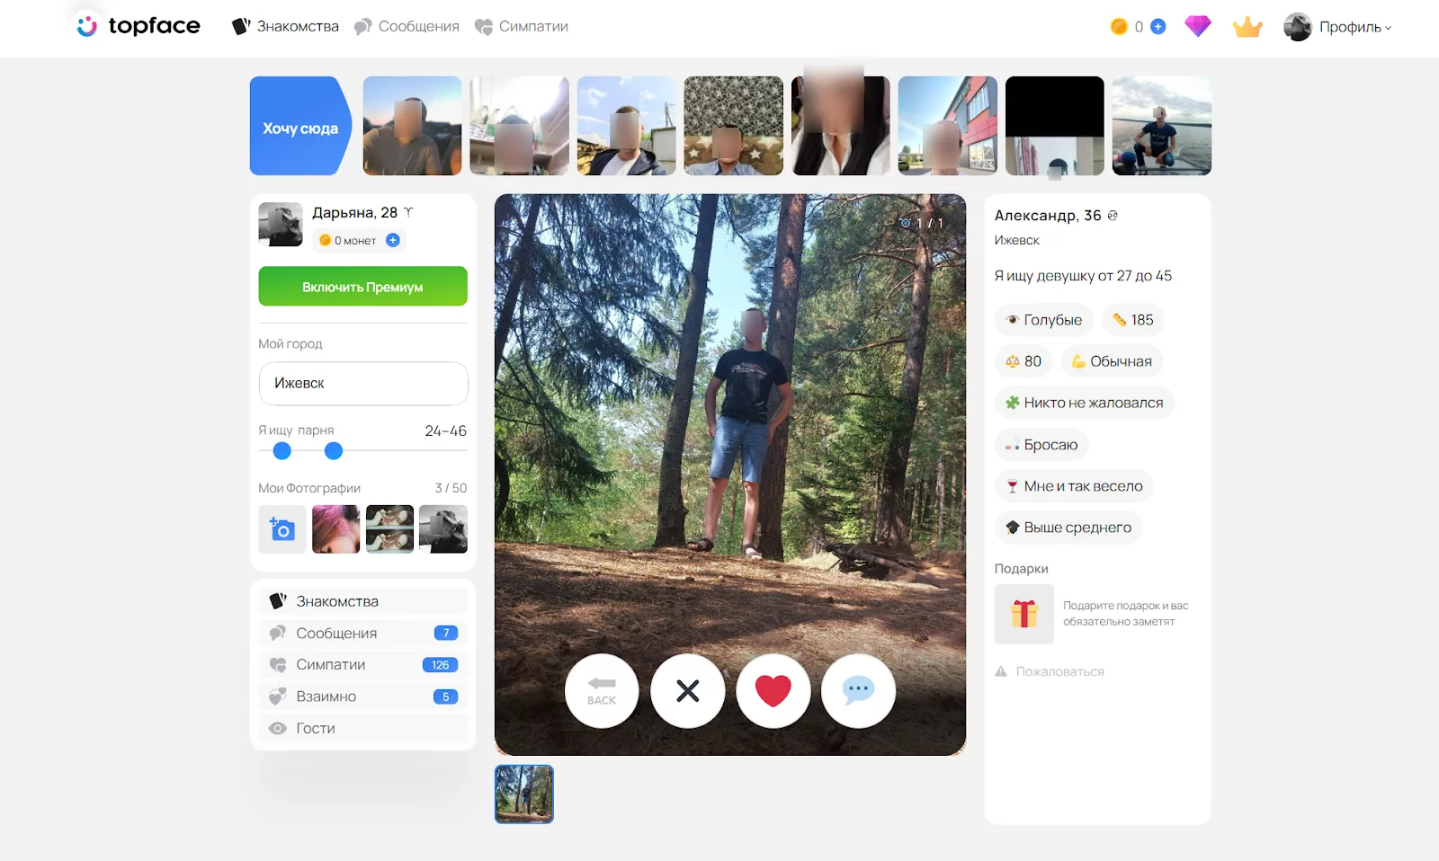This screenshot has height=861, width=1439.
Task: Click the Пожаловаться report link
Action: click(x=1059, y=671)
